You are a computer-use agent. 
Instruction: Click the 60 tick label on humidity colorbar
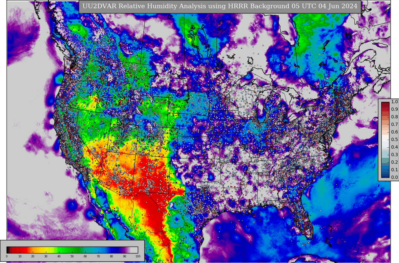pos(85,256)
